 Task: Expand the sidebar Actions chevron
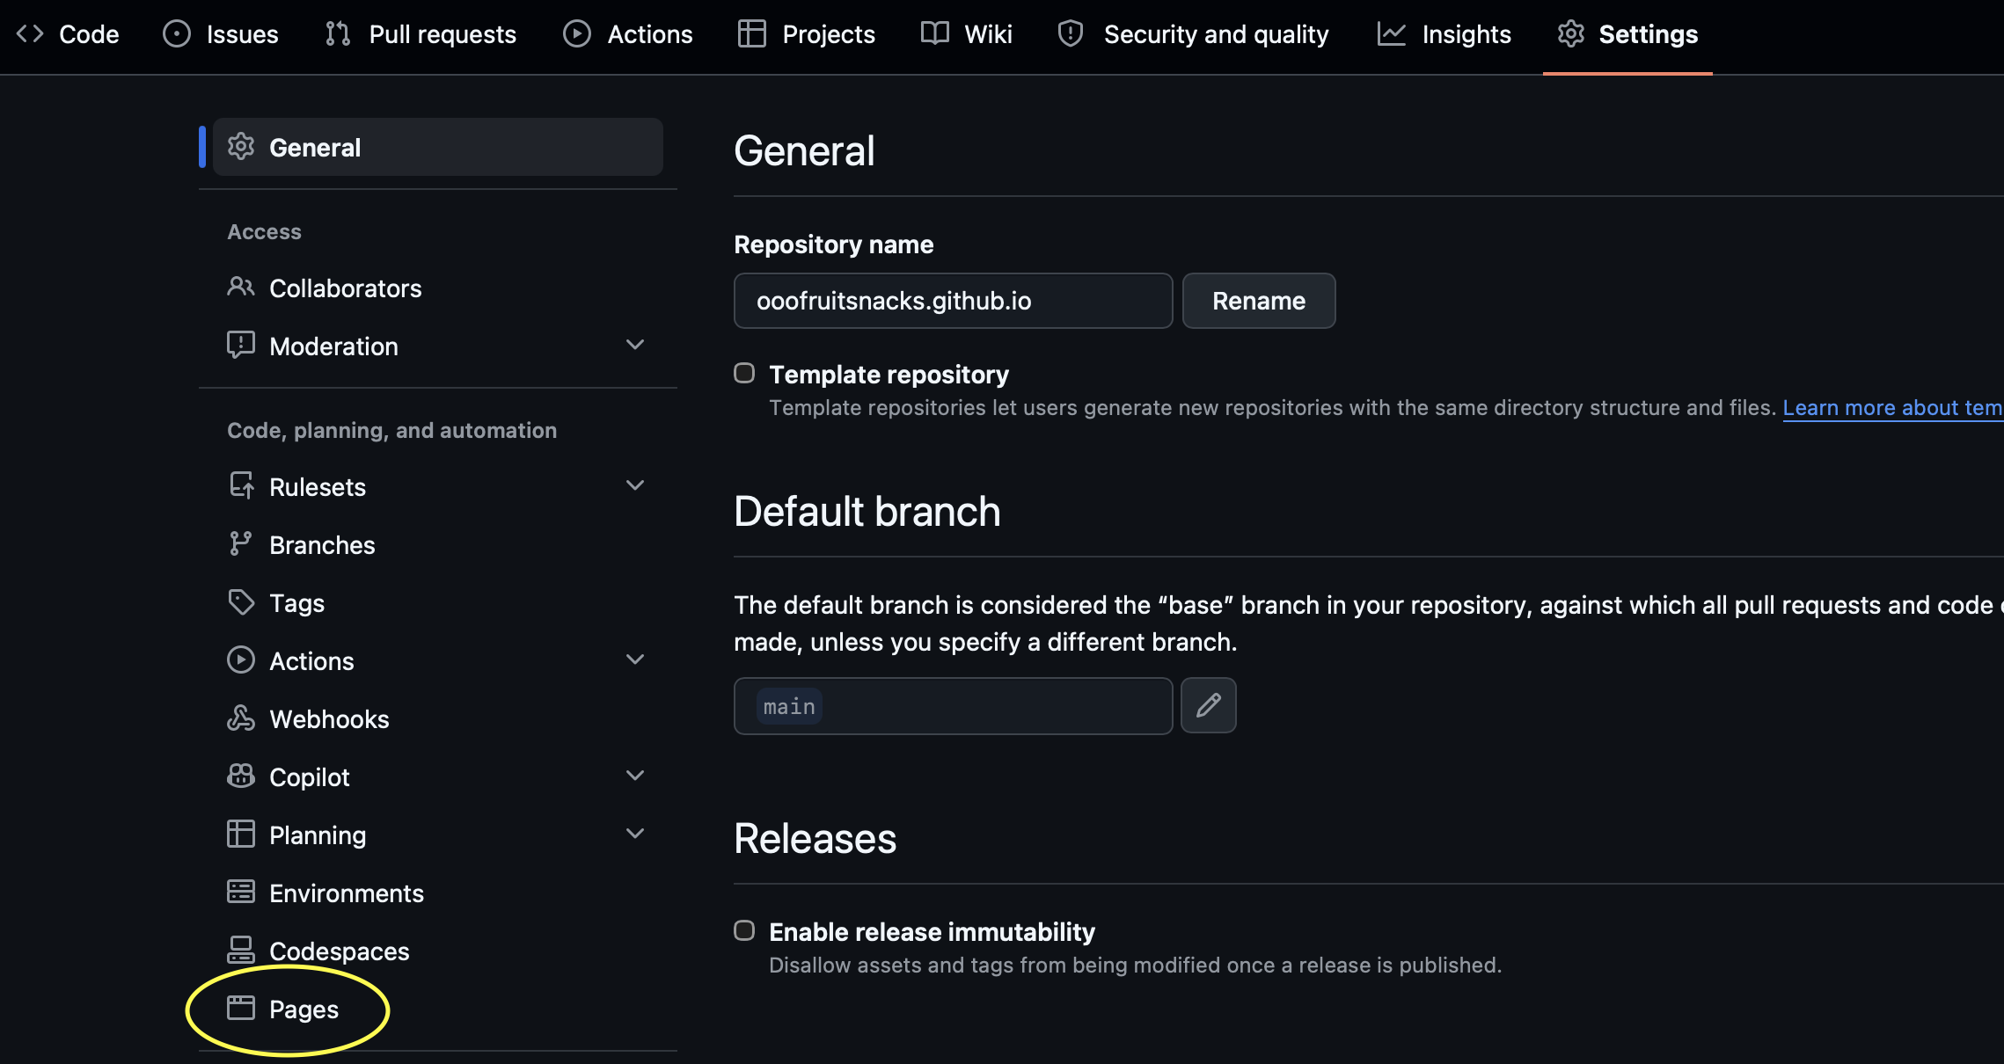[x=635, y=660]
